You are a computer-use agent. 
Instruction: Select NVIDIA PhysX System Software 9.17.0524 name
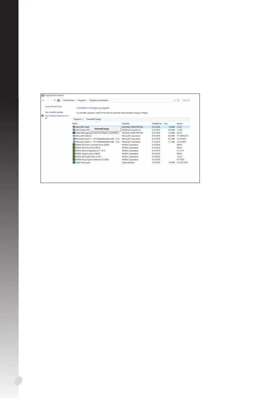point(92,160)
